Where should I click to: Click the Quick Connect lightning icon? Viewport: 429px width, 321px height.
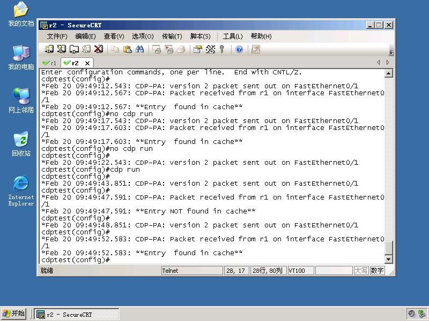(62, 49)
